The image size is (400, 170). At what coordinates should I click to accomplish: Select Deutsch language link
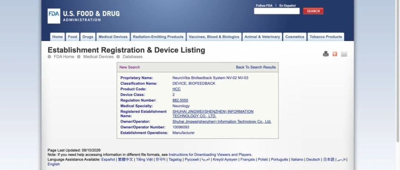313,160
